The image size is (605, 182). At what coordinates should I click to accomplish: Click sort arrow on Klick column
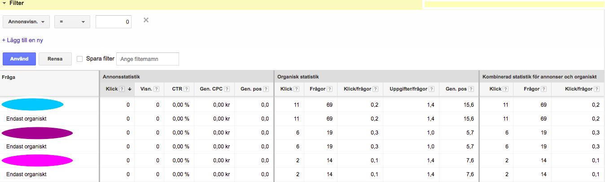[x=129, y=89]
